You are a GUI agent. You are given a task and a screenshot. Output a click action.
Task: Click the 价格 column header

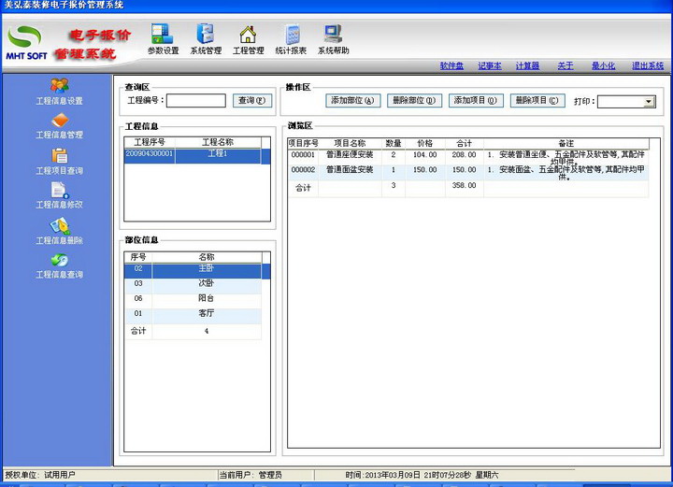tap(425, 143)
